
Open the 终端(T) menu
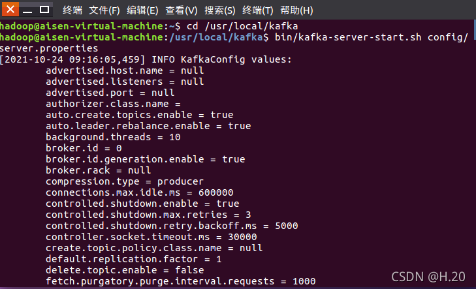coord(258,10)
